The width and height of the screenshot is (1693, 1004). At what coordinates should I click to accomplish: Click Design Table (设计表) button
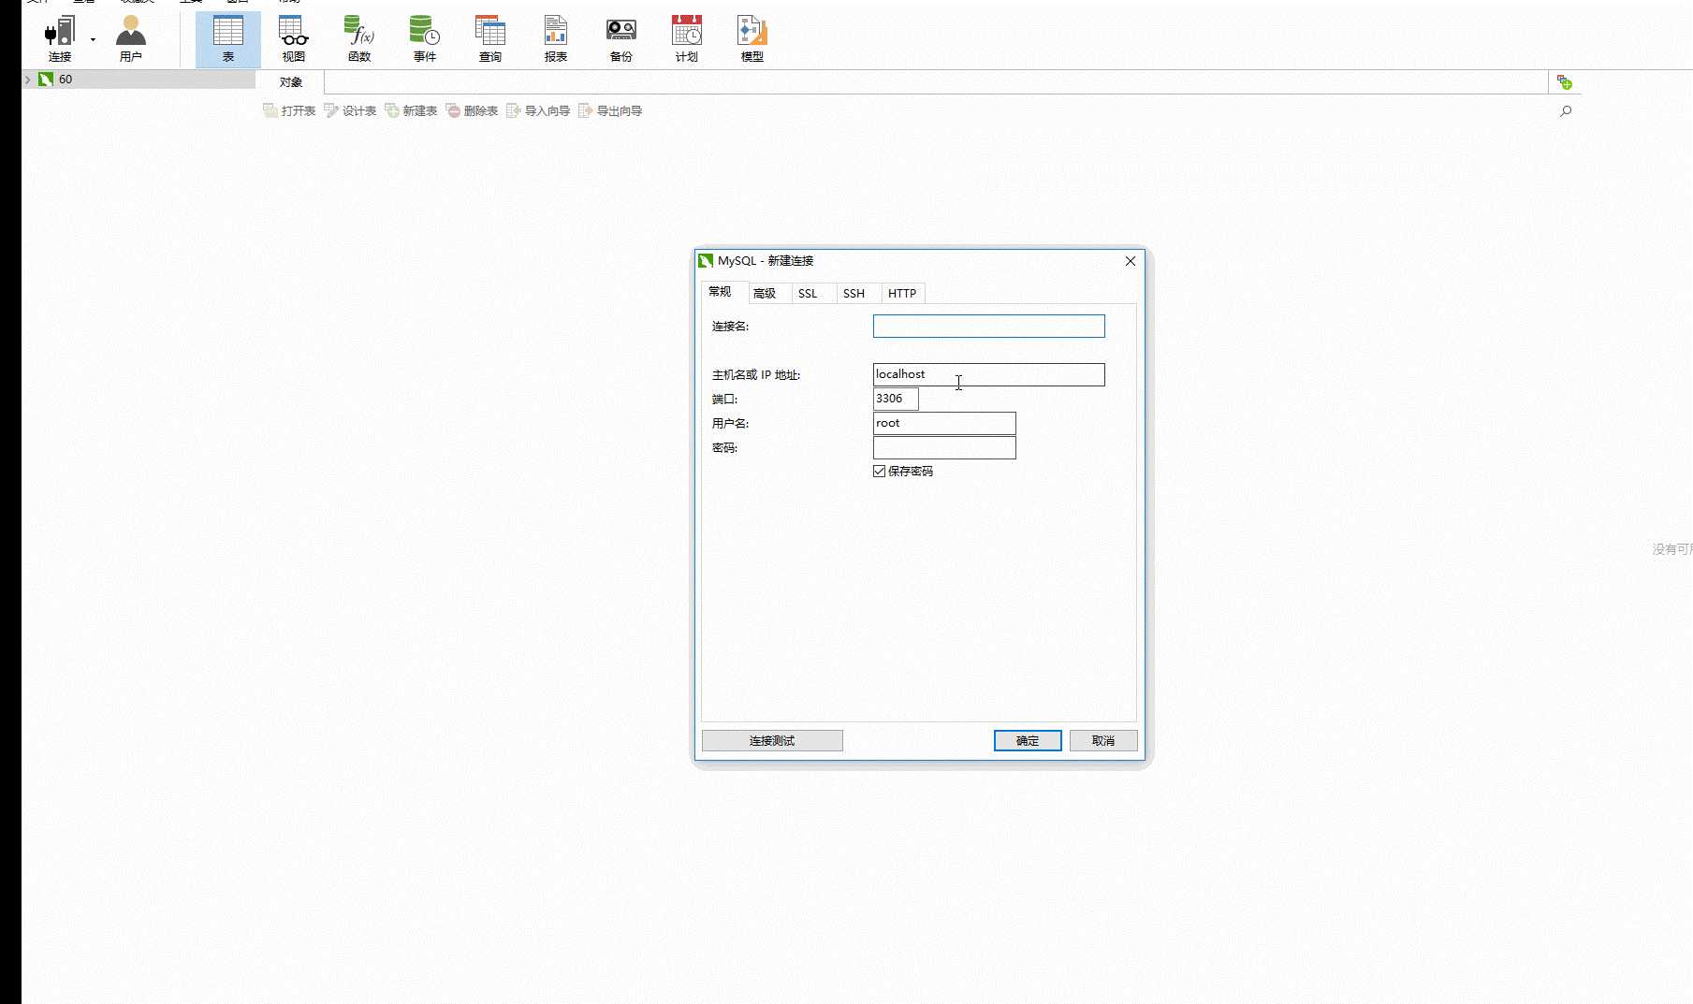point(350,110)
